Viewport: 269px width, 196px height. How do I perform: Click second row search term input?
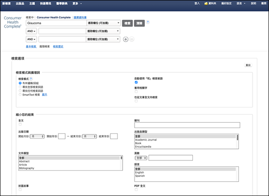[x=62, y=31]
